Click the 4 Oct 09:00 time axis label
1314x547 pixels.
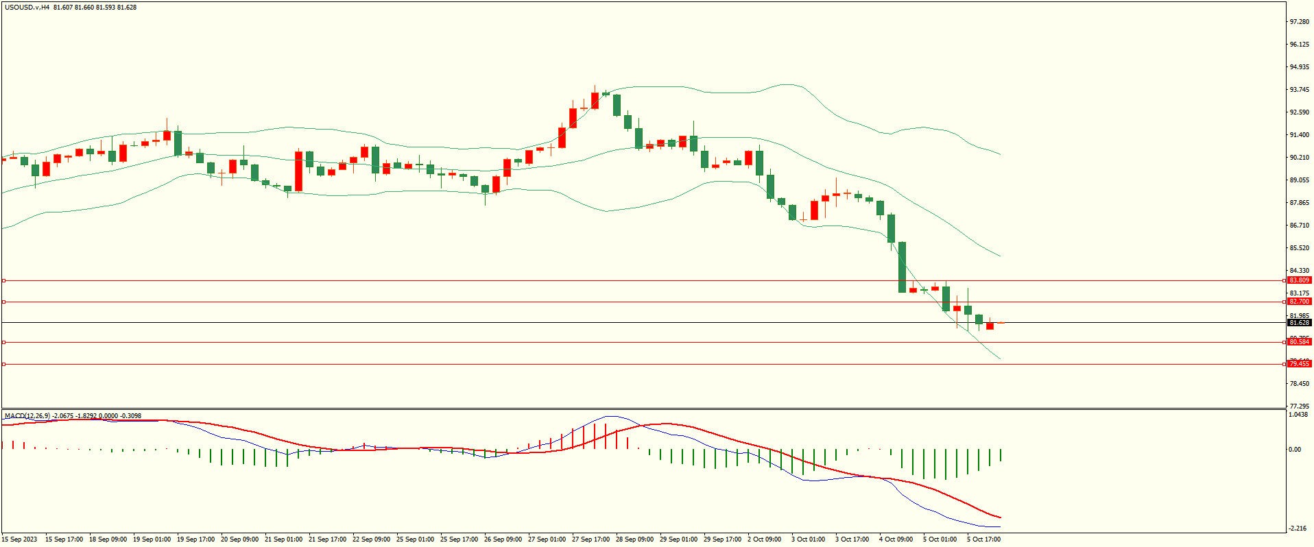pyautogui.click(x=896, y=539)
